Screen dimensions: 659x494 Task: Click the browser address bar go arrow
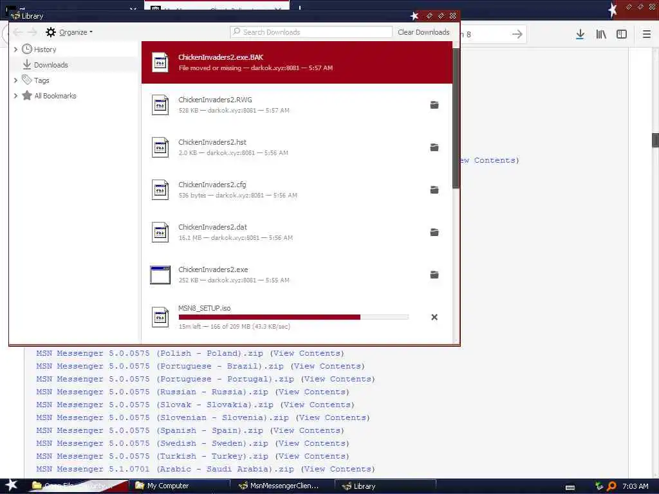(517, 34)
